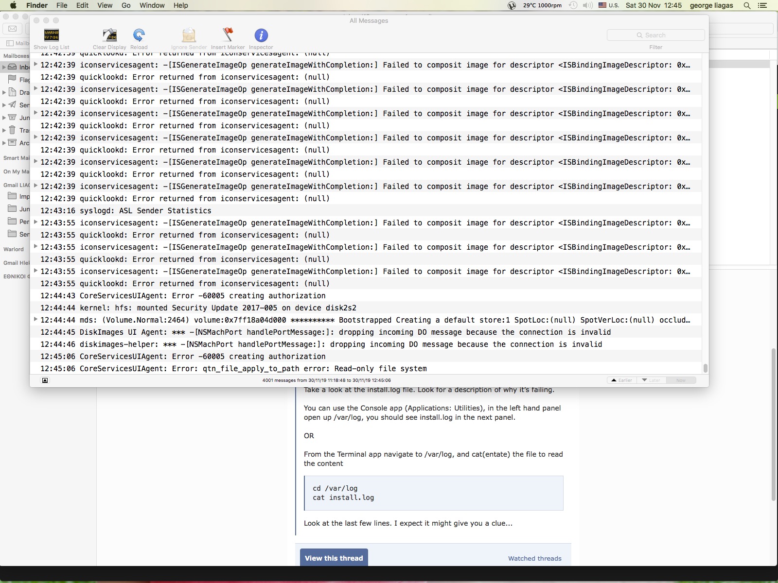This screenshot has height=583, width=778.
Task: Open the Go menu
Action: point(126,5)
